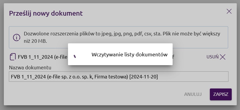Select the attached FVB 1_11_2024 file name
Viewport: 240px width, 110px height.
[43, 57]
